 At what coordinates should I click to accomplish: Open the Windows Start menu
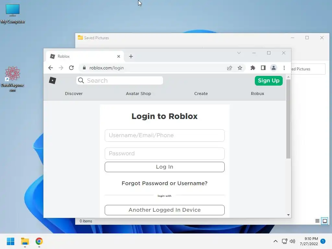10,241
